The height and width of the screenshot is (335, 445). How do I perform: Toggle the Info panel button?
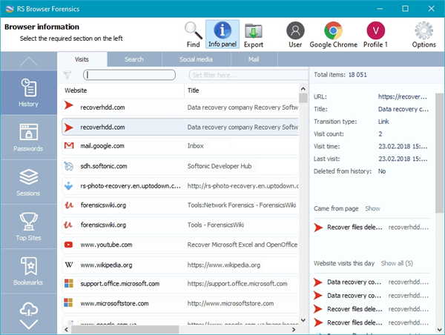(222, 34)
